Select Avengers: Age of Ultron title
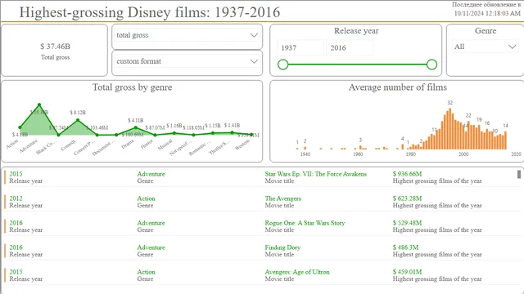This screenshot has height=294, width=524. [x=297, y=272]
